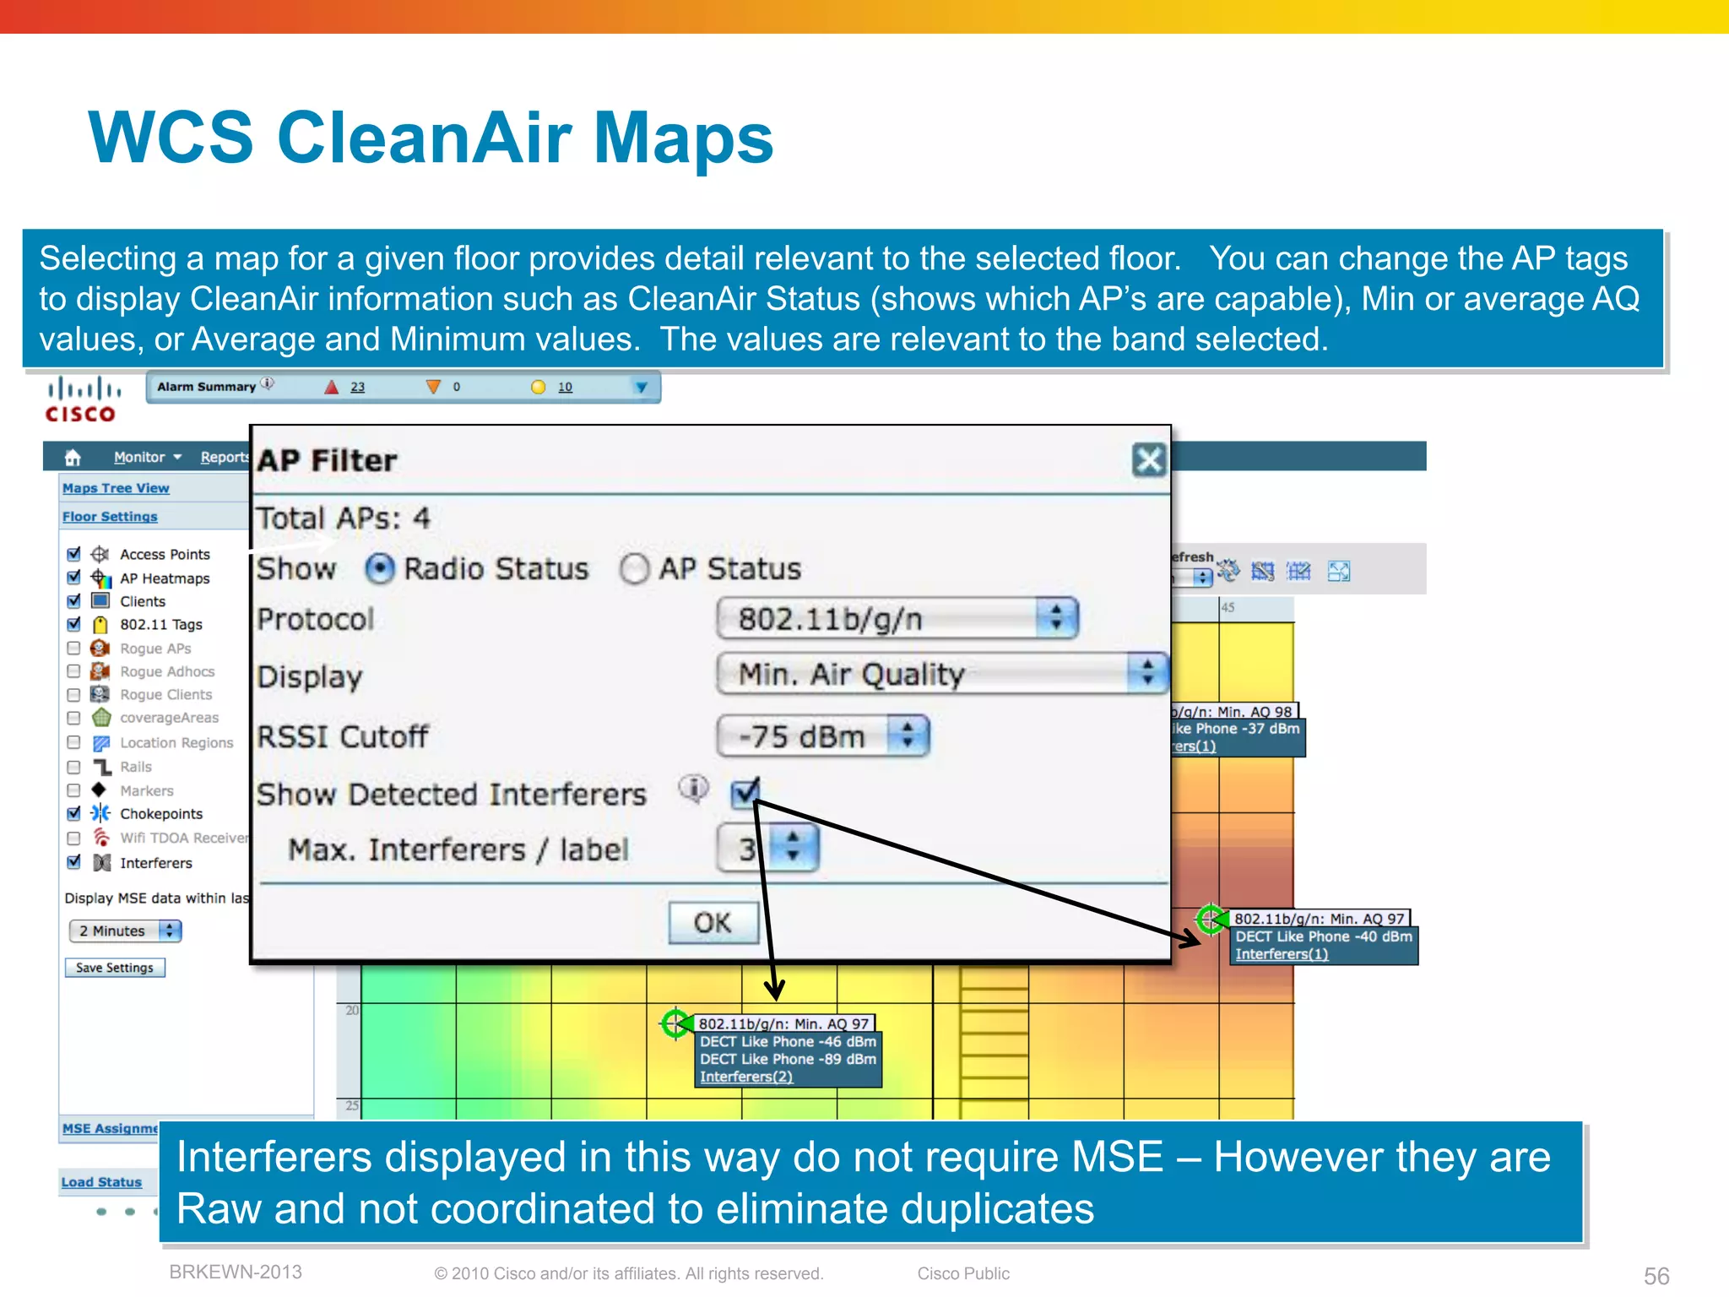Click the Rails icon

pos(101,766)
